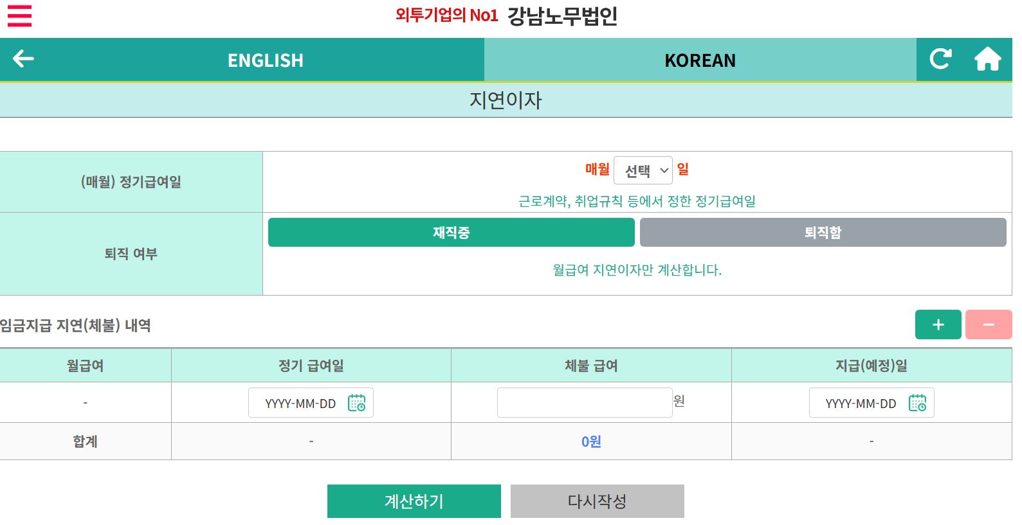Click the 정기 급여일 date field
Screen dimensions: 1022x525
pos(300,404)
